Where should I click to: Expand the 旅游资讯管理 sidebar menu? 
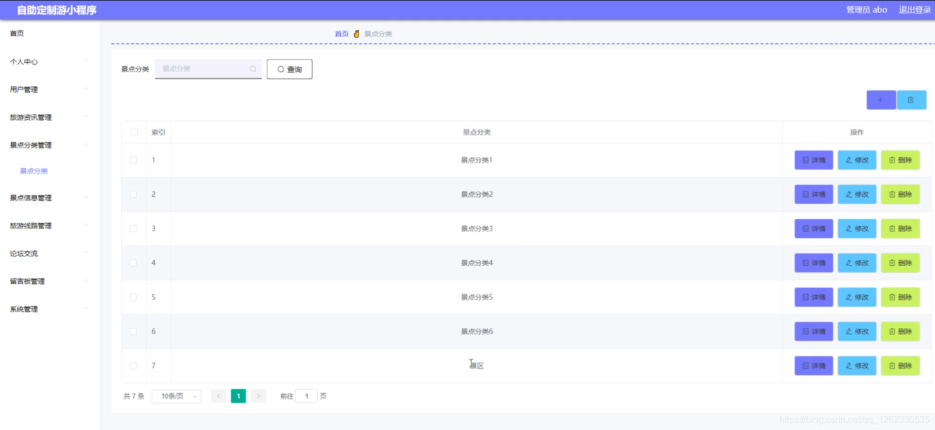pos(49,117)
